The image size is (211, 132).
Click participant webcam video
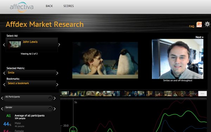click(x=178, y=59)
